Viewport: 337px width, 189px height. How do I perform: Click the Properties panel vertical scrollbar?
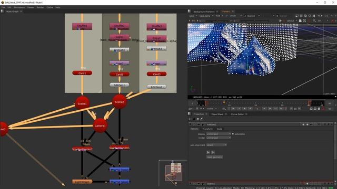pos(336,141)
